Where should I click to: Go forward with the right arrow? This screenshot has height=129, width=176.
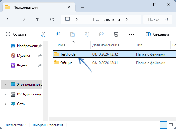[23, 19]
